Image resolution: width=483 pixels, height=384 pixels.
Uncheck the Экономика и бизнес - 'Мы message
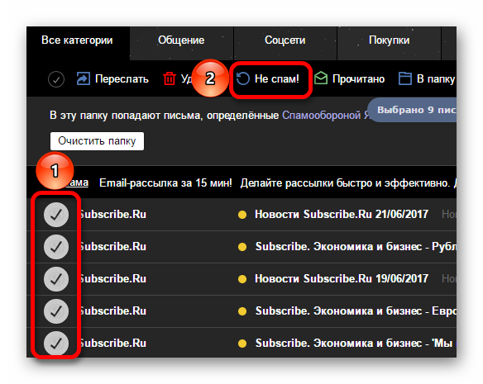[x=56, y=344]
